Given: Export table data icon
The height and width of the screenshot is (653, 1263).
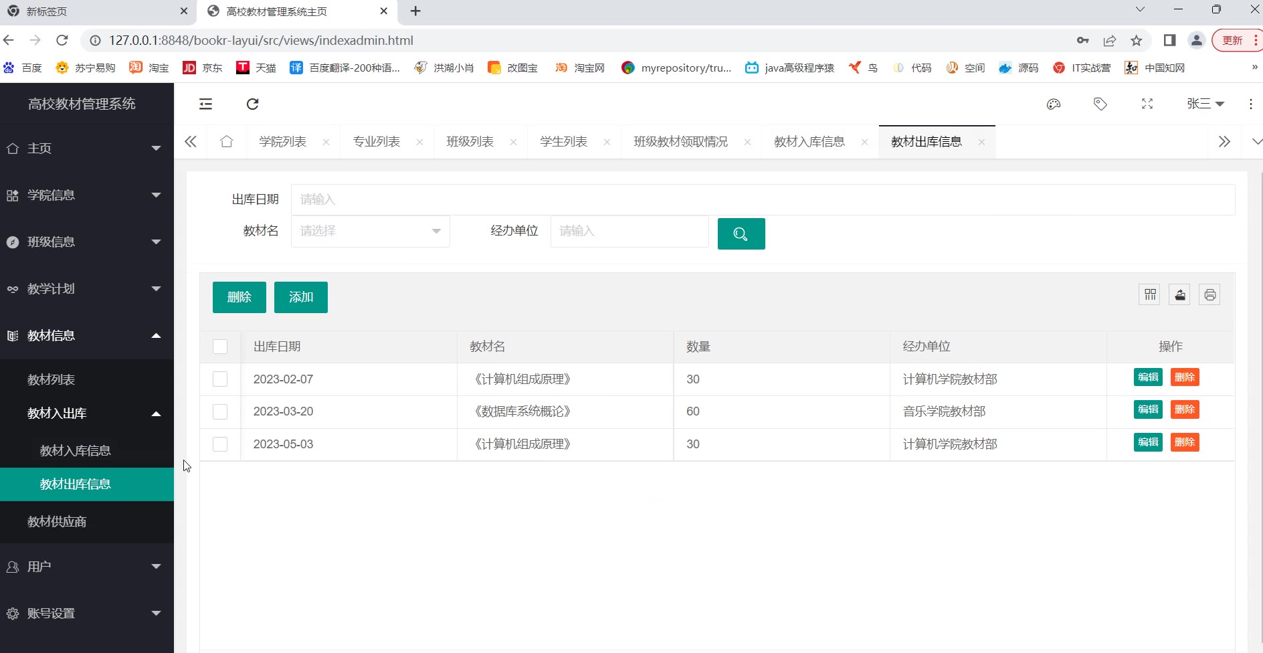Looking at the screenshot, I should click(x=1180, y=294).
